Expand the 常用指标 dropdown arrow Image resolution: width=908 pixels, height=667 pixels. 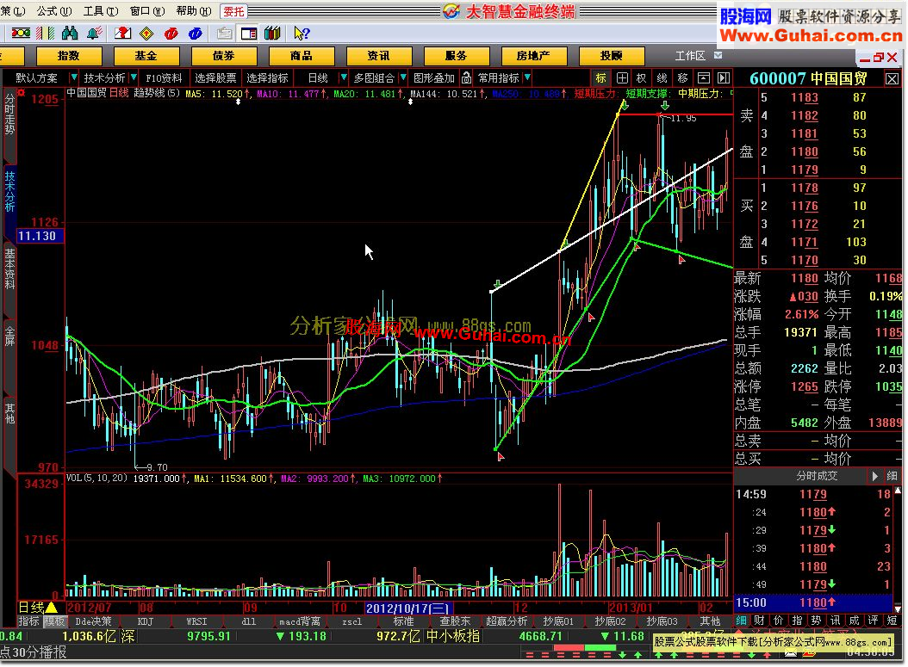[527, 77]
